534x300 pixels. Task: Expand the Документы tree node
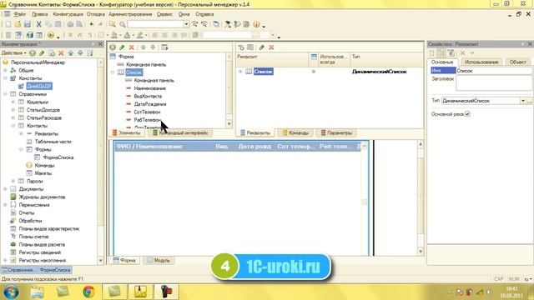click(5, 189)
